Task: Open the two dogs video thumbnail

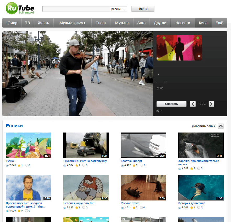Action: 143,188
